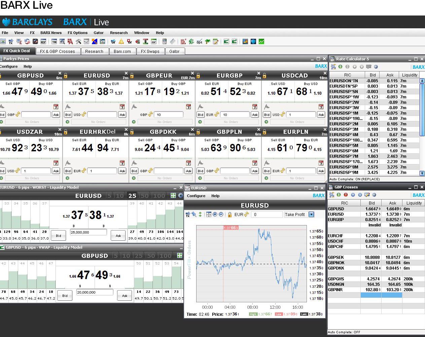The width and height of the screenshot is (425, 337).
Task: Expand the Take Profit dropdown
Action: 311,214
